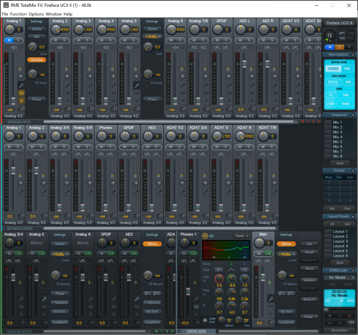Unmute Analog 1 hardware input via blue M
358x335 pixels.
[9, 40]
